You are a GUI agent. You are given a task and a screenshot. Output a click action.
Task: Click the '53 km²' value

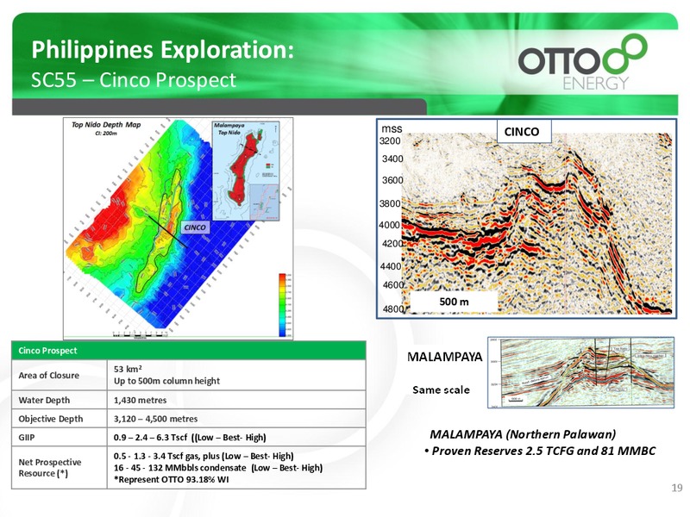pyautogui.click(x=128, y=370)
